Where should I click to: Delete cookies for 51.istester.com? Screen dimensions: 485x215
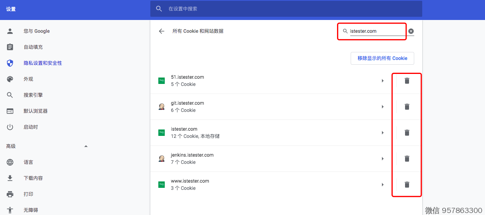click(x=407, y=81)
